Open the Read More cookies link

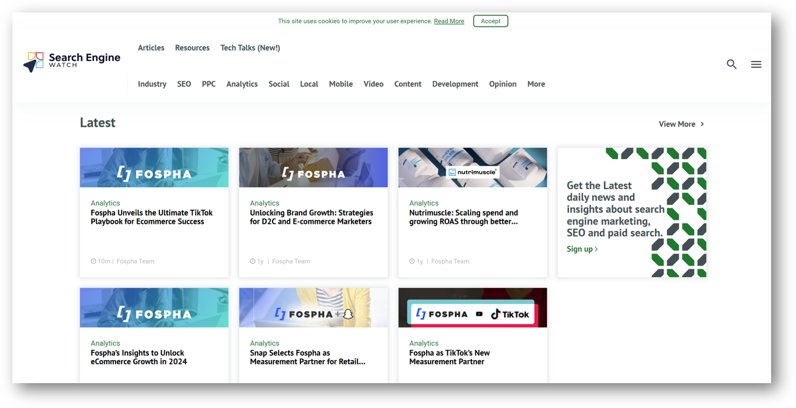(x=449, y=20)
